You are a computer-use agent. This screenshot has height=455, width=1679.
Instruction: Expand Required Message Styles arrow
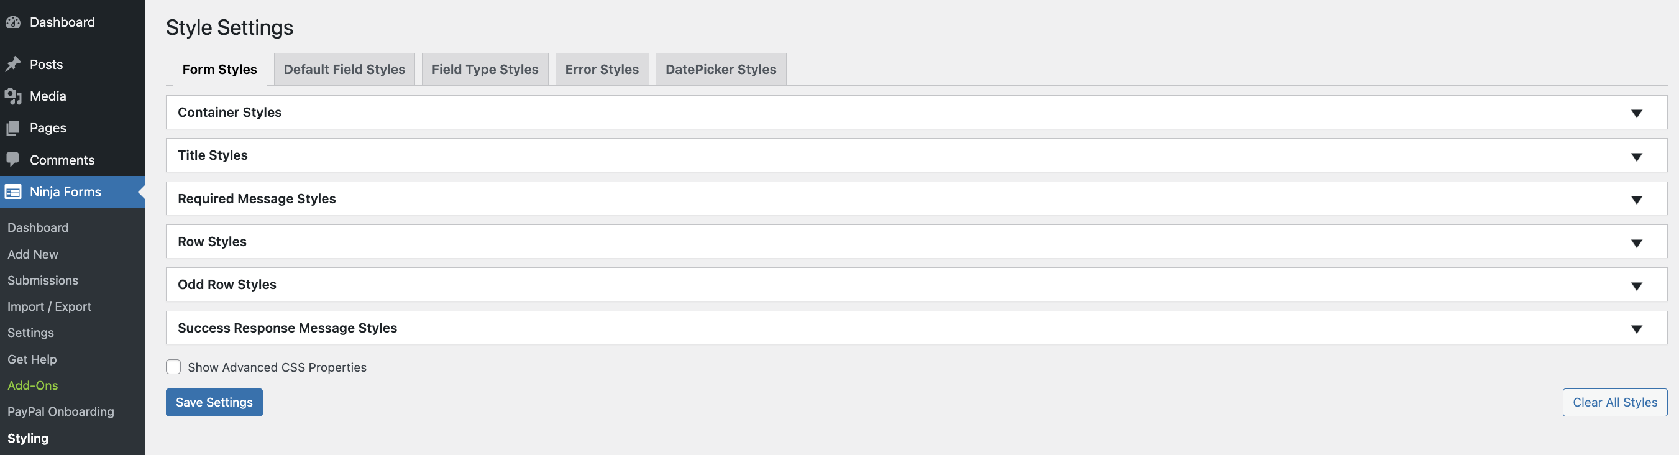[x=1636, y=200]
